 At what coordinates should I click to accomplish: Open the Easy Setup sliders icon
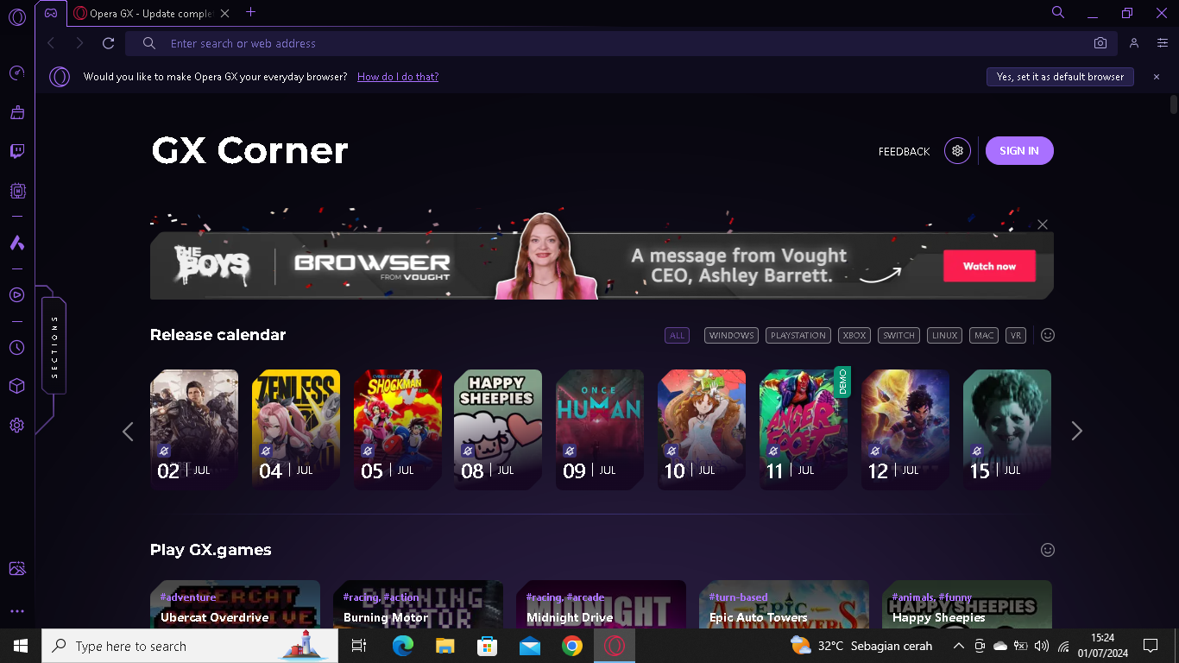[x=1163, y=43]
